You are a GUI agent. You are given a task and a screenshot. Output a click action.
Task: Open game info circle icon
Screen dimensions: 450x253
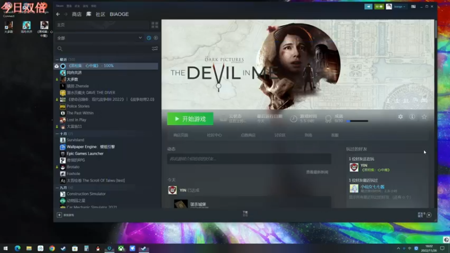pos(412,117)
